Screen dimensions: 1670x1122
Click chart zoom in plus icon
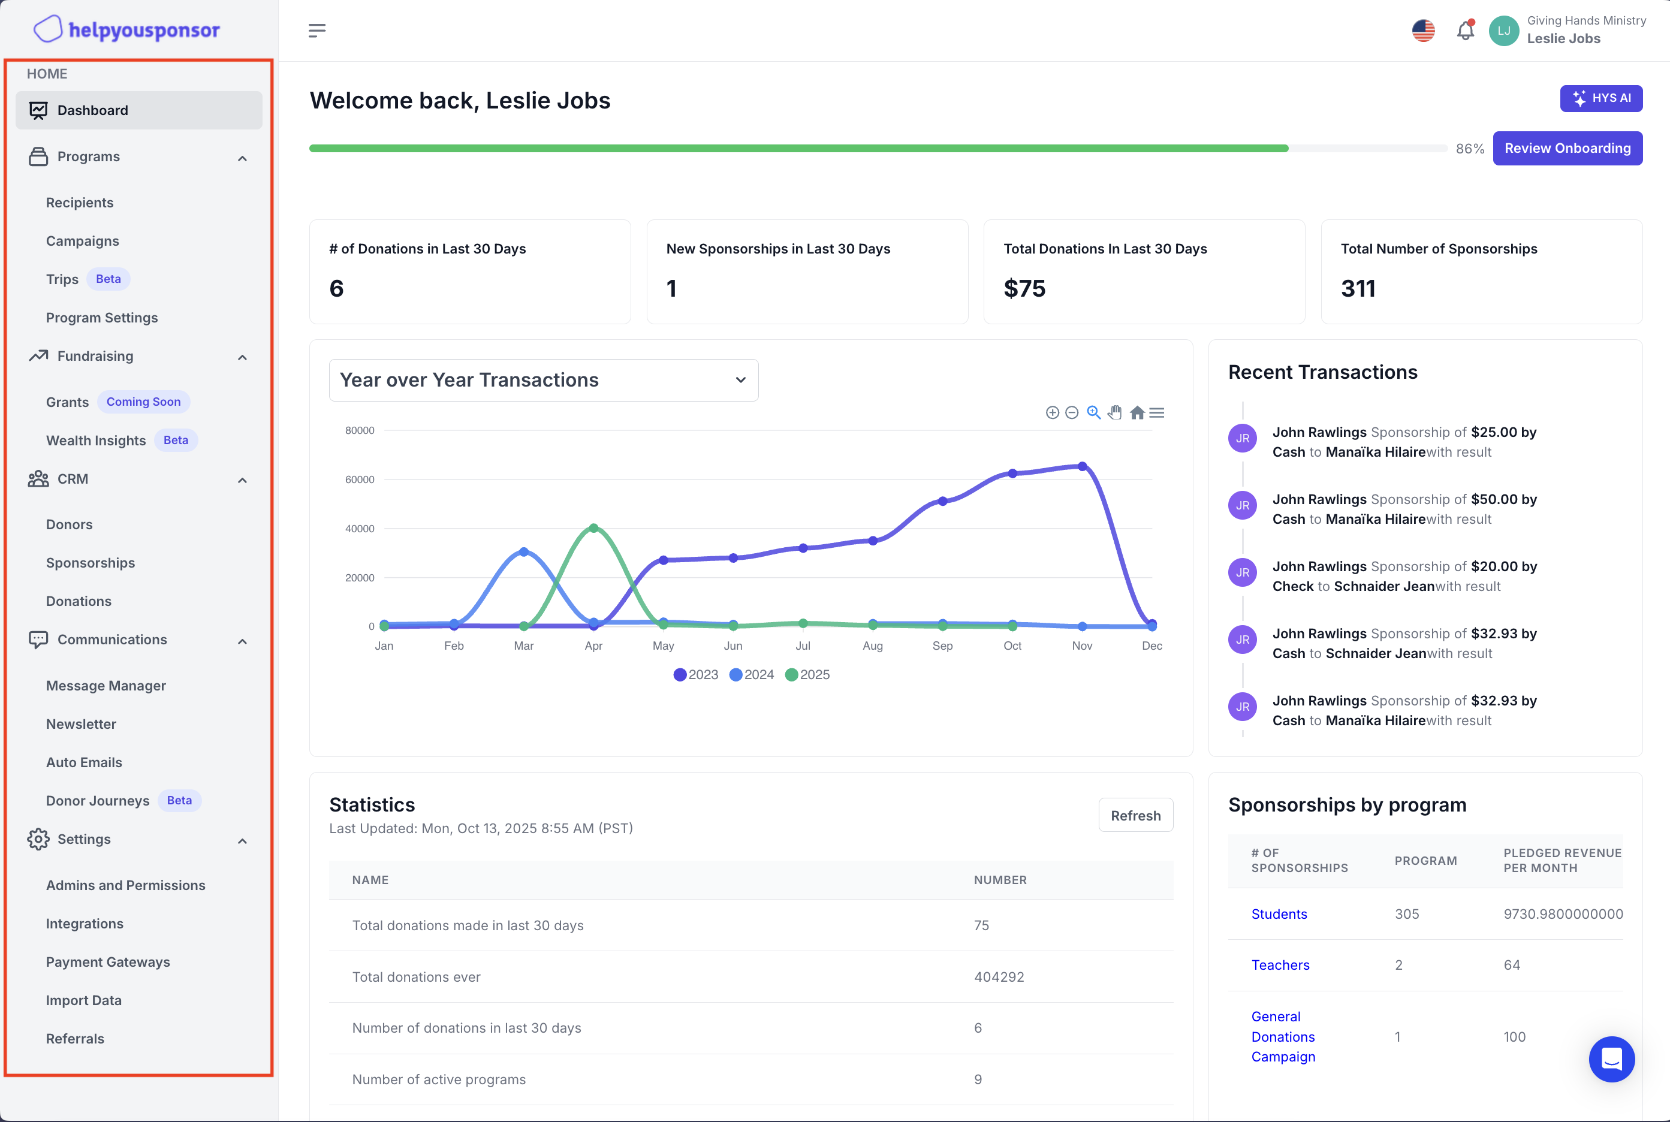point(1052,413)
